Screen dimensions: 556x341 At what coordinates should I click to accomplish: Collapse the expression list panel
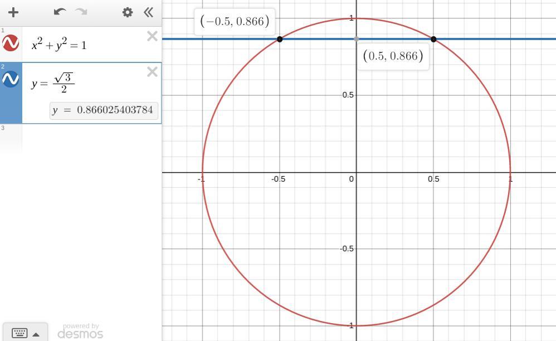click(148, 12)
